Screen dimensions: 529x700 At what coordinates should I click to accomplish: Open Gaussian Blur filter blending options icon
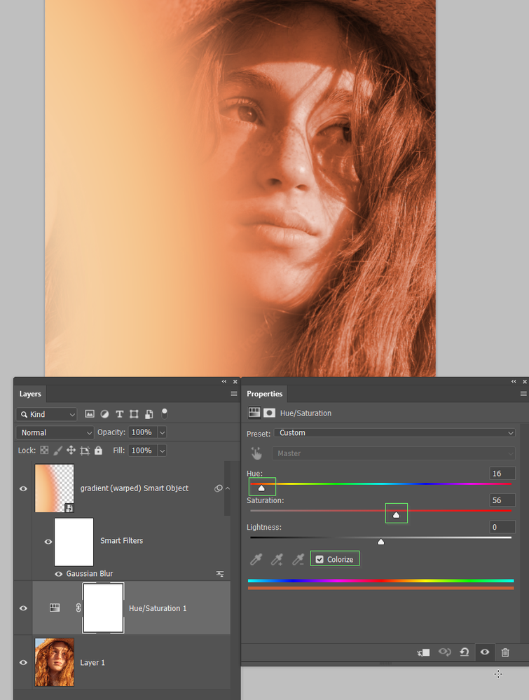coord(220,574)
